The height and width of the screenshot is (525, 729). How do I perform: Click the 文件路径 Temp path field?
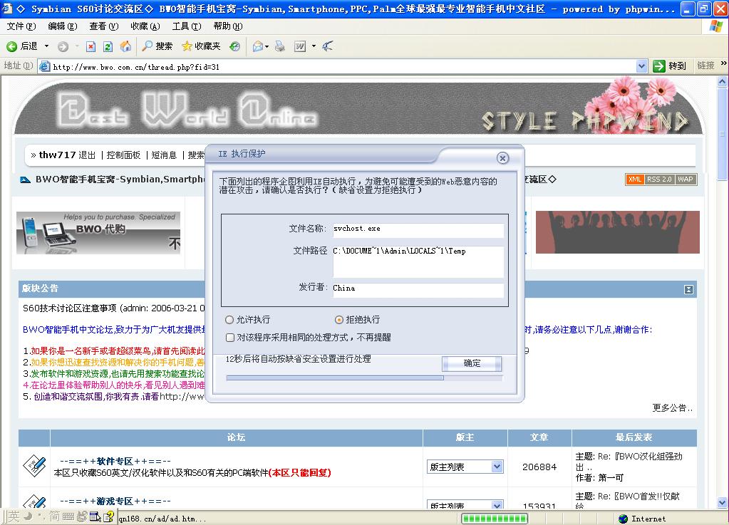coord(418,261)
